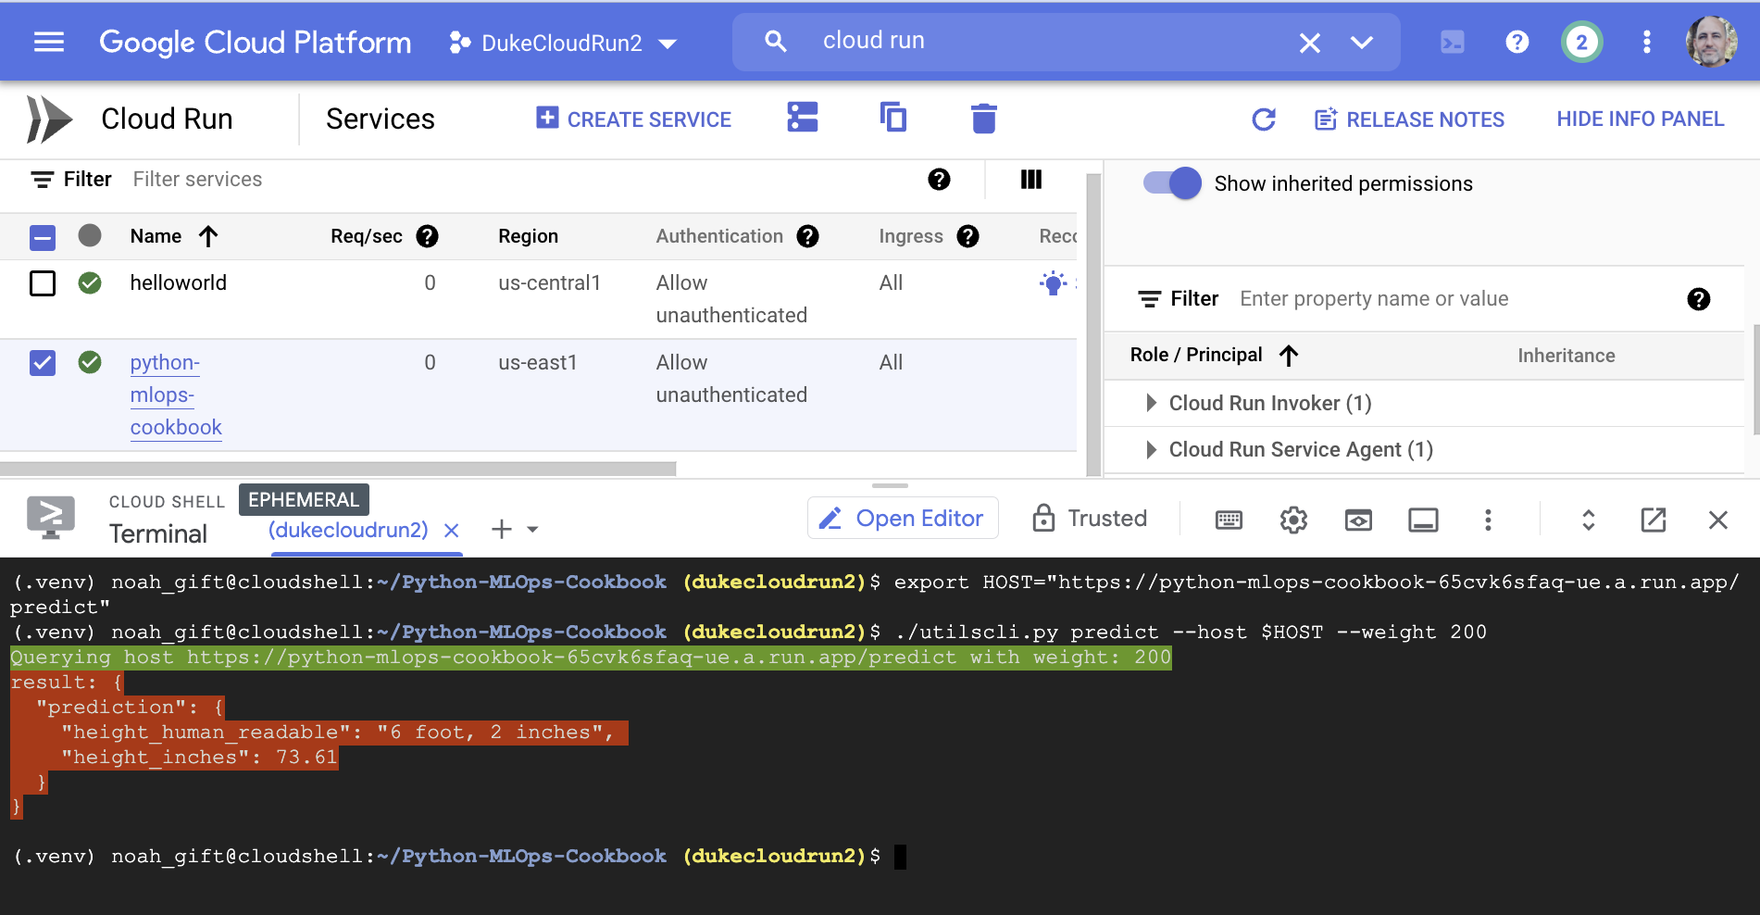
Task: Open the user account avatar
Action: pyautogui.click(x=1711, y=42)
